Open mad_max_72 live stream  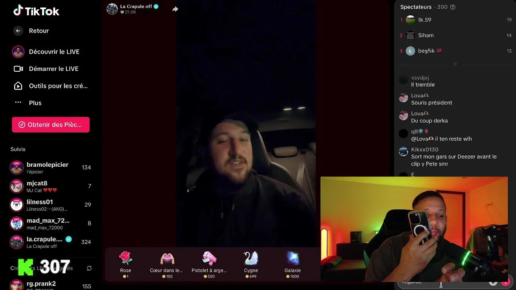pos(51,223)
